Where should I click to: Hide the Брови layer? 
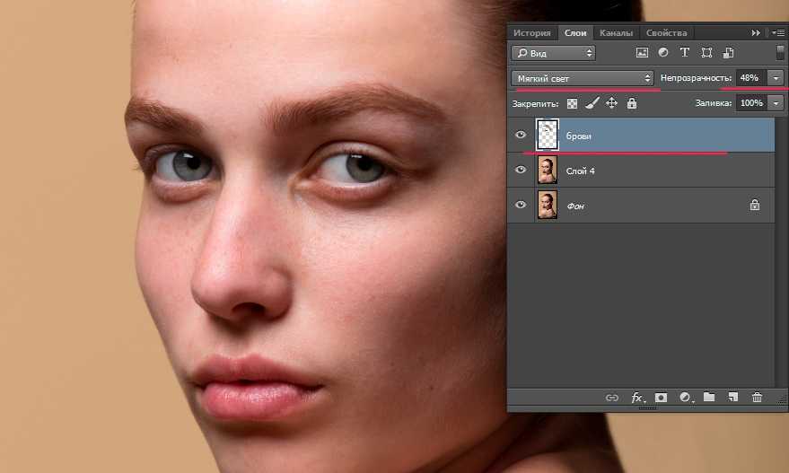tap(521, 135)
